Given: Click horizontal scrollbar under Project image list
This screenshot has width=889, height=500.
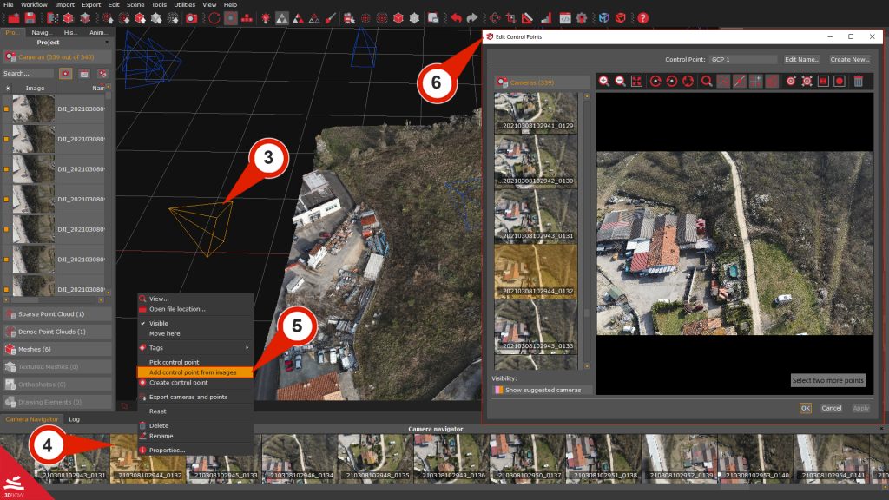Looking at the screenshot, I should [x=54, y=299].
